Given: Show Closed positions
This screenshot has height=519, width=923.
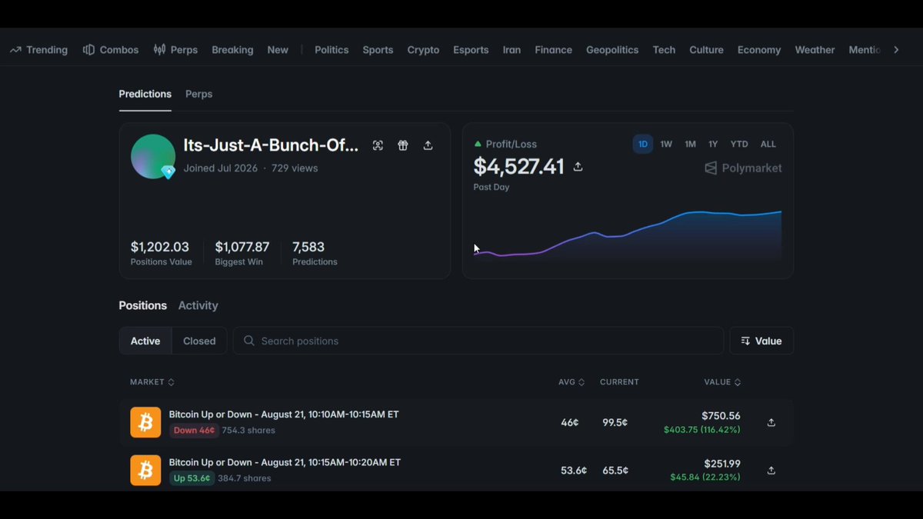Looking at the screenshot, I should pyautogui.click(x=199, y=341).
